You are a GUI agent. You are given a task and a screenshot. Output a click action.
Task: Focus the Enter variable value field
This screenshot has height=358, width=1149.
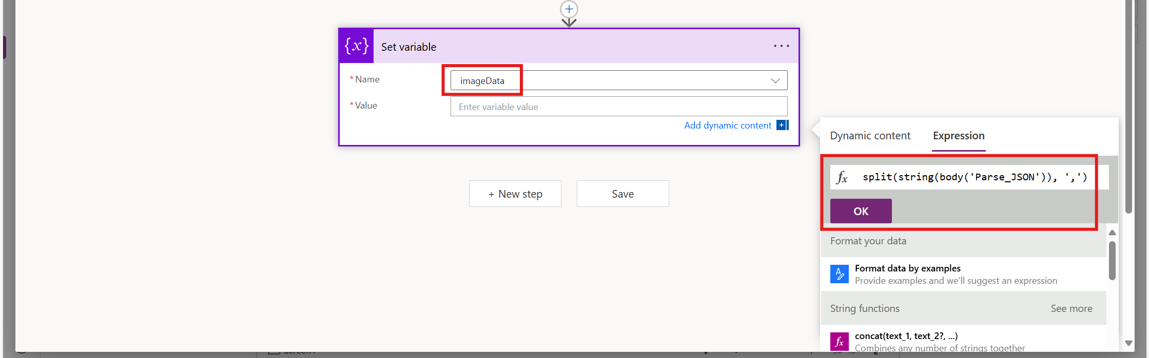618,107
